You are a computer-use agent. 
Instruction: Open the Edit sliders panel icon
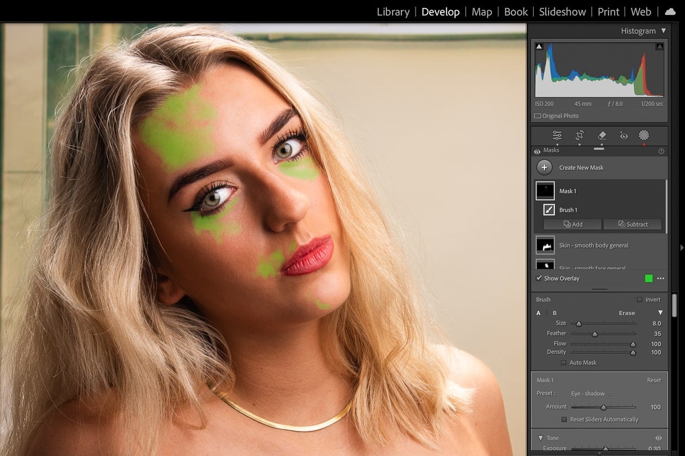click(557, 135)
